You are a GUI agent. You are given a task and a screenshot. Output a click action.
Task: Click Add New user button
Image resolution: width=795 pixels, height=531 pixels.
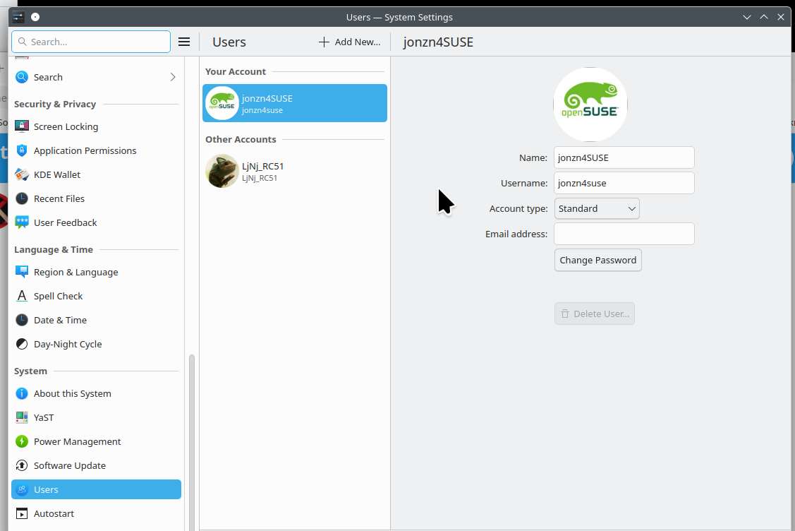[x=350, y=42]
